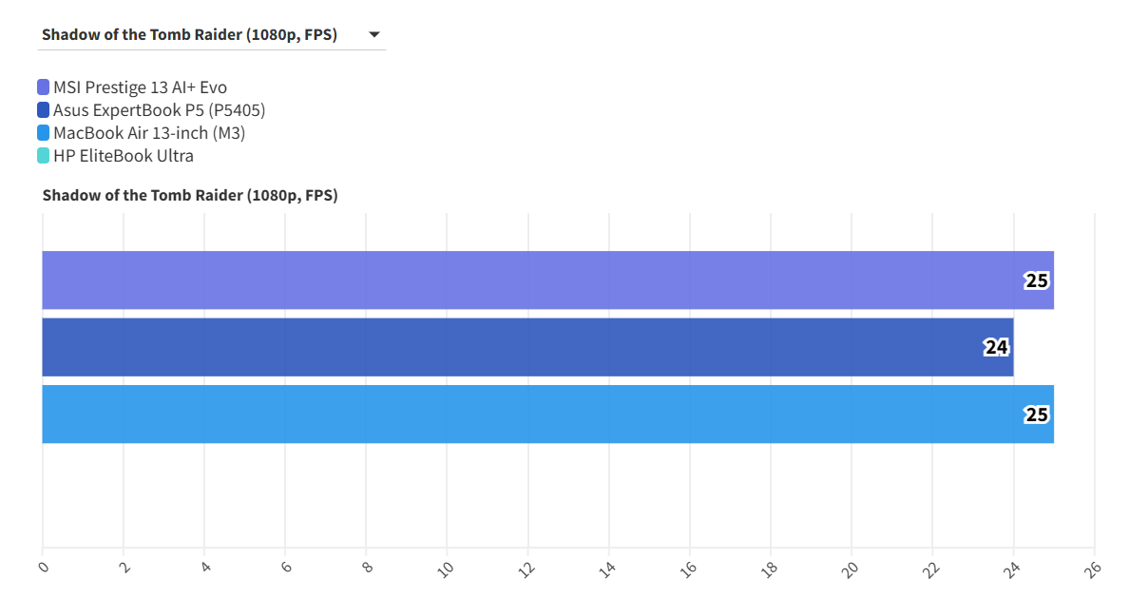Image resolution: width=1148 pixels, height=598 pixels.
Task: Click the 26 tick label on the x-axis
Action: 1094,569
